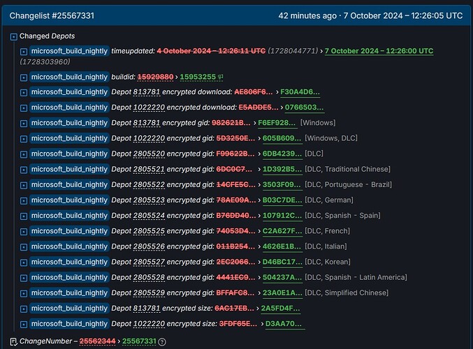Open new change number 25567331 at bottom
Screen dimensions: 473x349
[x=139, y=341]
